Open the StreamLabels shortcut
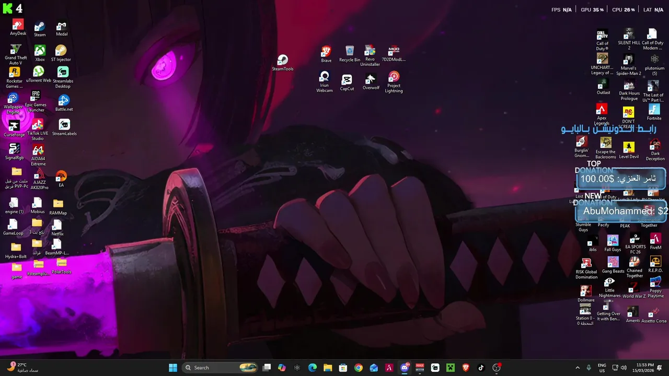The width and height of the screenshot is (669, 376). (x=64, y=127)
